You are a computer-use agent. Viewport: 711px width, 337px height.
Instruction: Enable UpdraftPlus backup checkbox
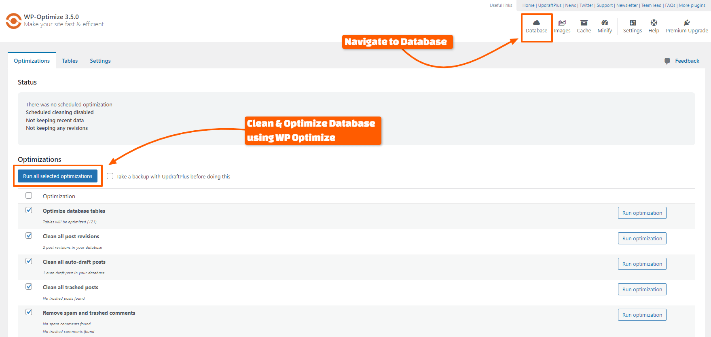click(110, 176)
